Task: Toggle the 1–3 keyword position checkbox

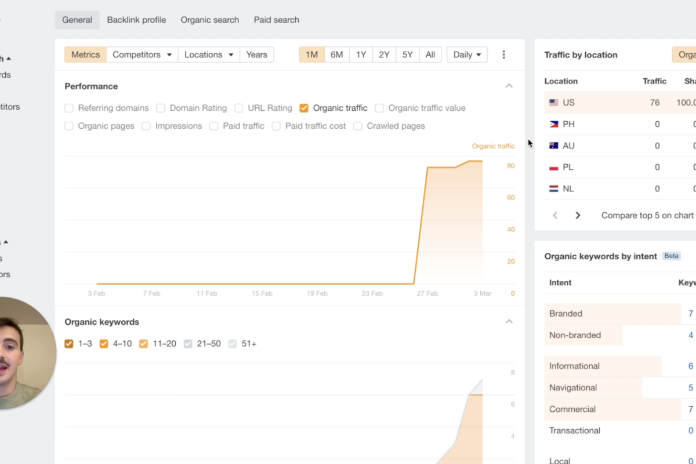Action: [69, 344]
